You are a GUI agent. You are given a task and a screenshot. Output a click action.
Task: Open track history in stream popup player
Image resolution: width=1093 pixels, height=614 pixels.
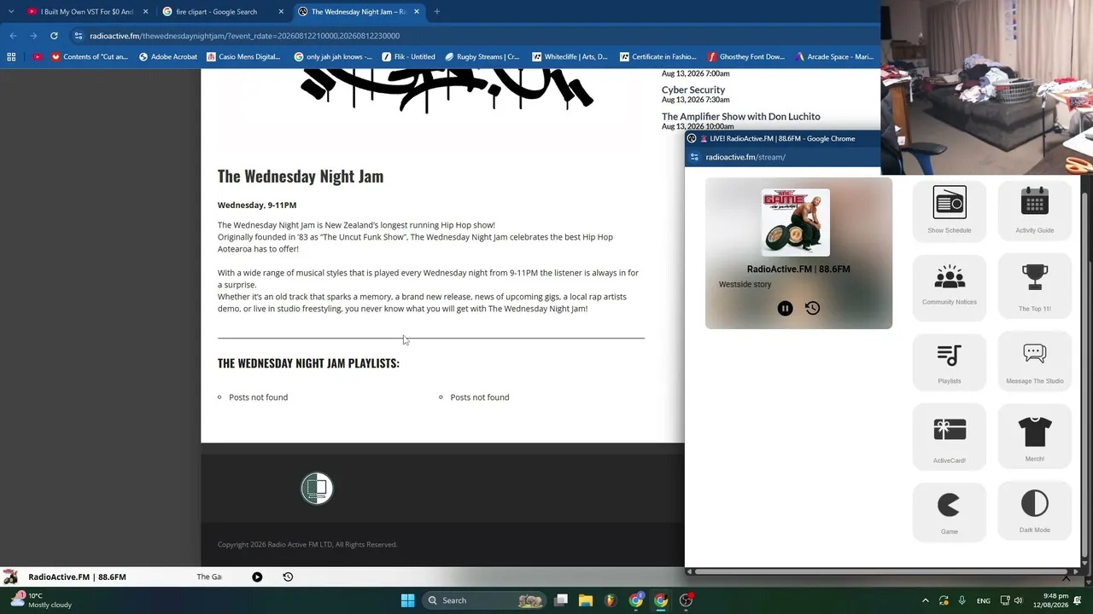(812, 309)
